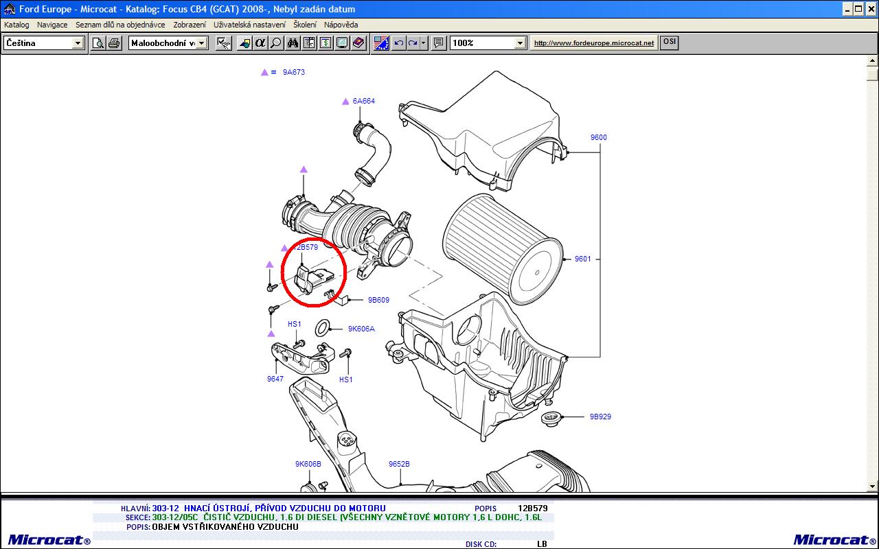879x549 pixels.
Task: Click the red book icon
Action: [x=358, y=43]
